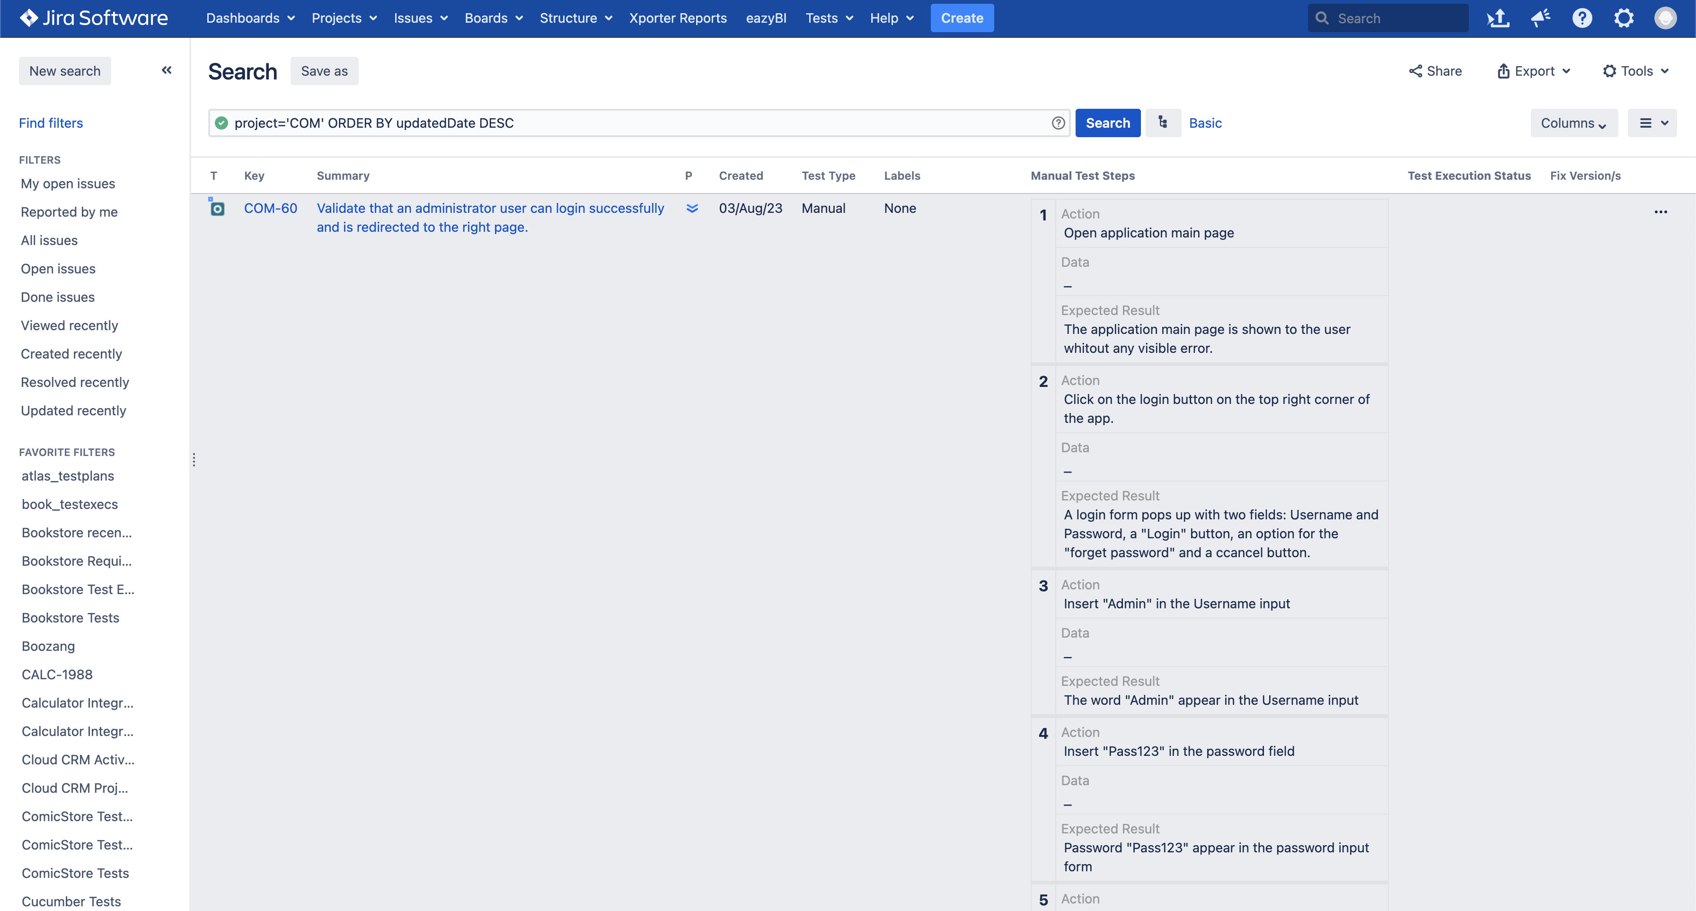The height and width of the screenshot is (911, 1696).
Task: Click the magnifier icon in search box
Action: [x=1321, y=18]
